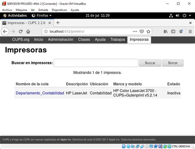Click VirtualBox USB devices status icon

tap(142, 147)
